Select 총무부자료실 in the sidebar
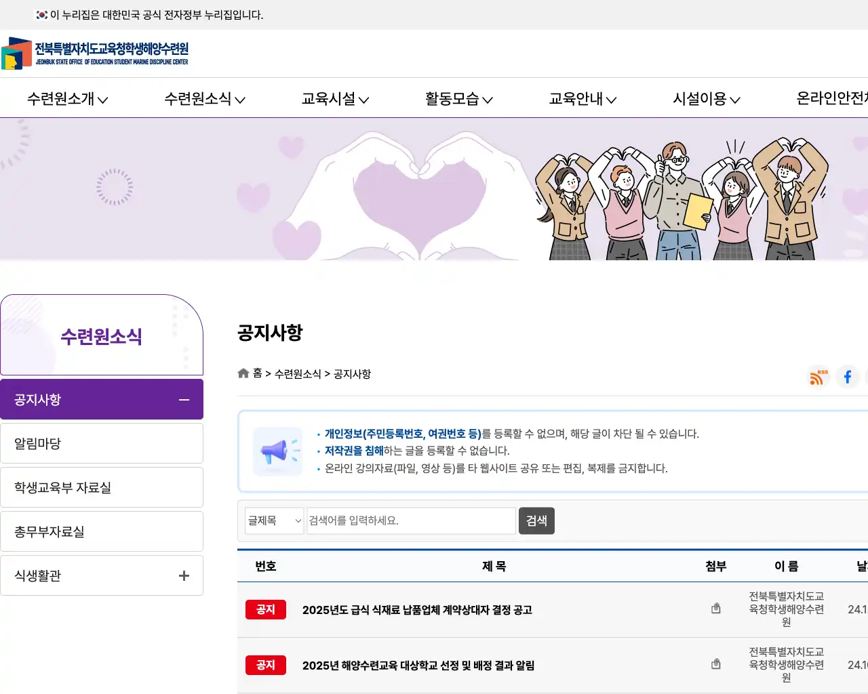 coord(102,531)
